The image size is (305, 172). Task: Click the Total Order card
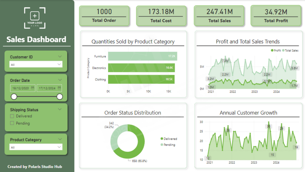tap(104, 16)
